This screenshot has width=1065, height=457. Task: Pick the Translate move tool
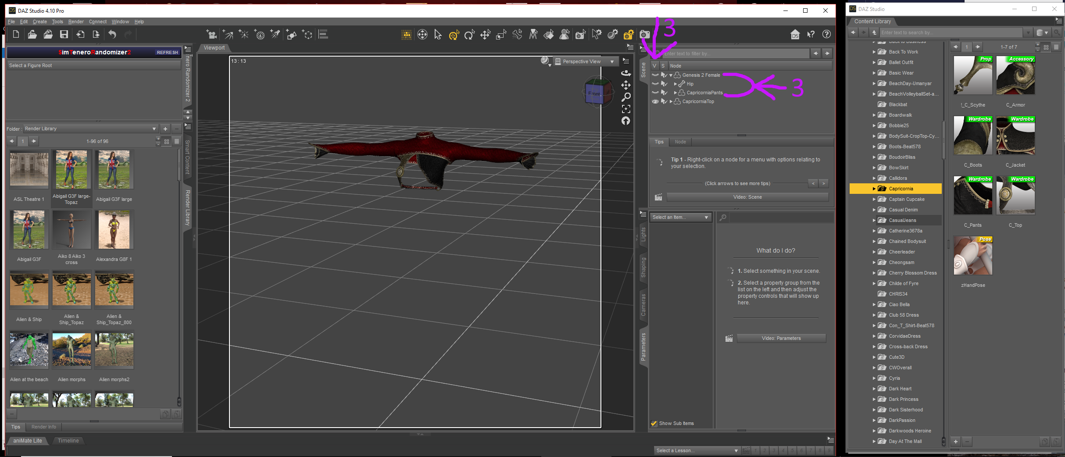click(x=485, y=34)
